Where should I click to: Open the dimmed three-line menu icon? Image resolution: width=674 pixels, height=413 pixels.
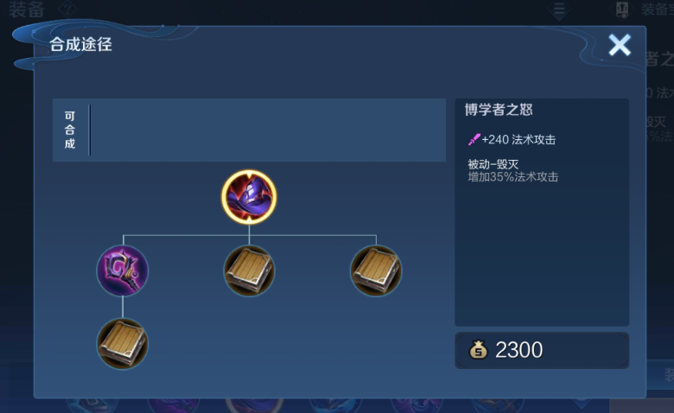click(559, 9)
